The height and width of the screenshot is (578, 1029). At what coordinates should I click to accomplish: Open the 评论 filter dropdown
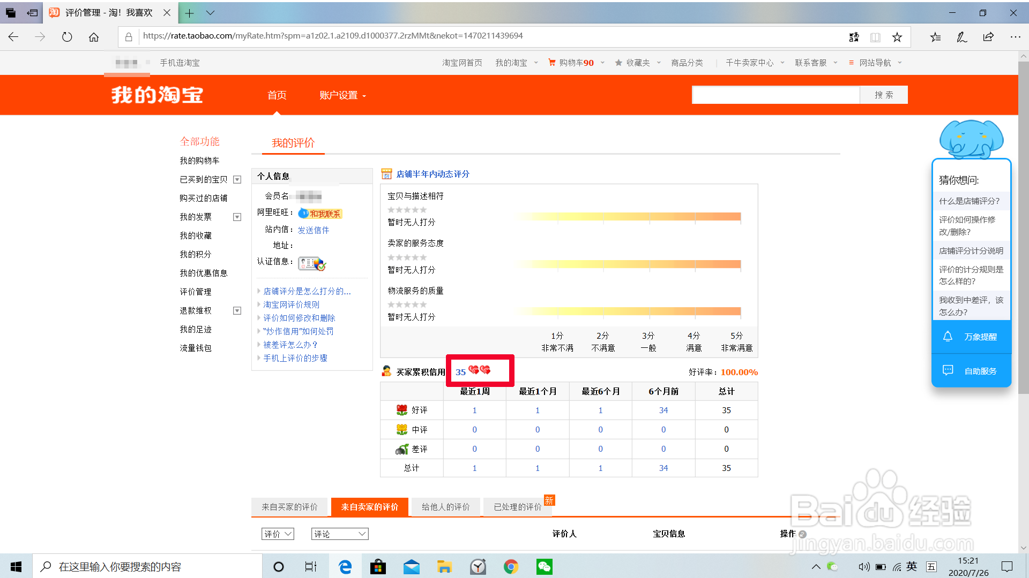340,534
